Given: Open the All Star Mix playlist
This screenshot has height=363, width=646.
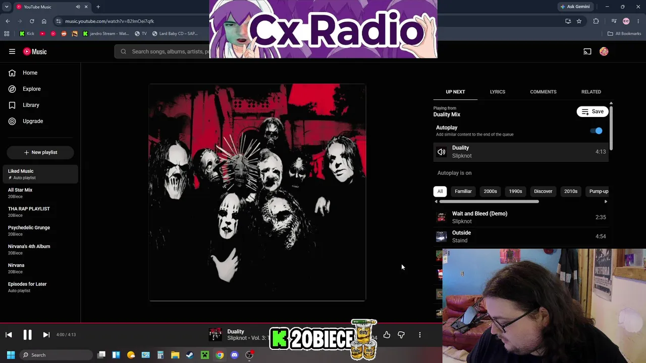Looking at the screenshot, I should [40, 193].
